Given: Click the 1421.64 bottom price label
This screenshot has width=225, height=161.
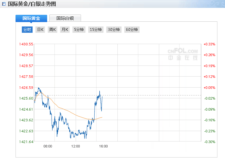Looking at the screenshot, I should pyautogui.click(x=26, y=142).
